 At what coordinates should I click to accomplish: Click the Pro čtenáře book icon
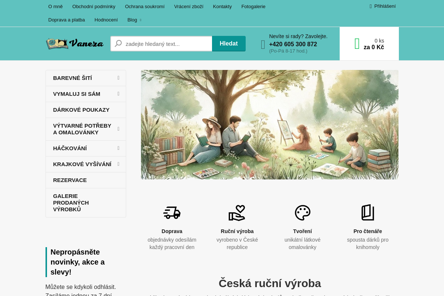point(368,212)
